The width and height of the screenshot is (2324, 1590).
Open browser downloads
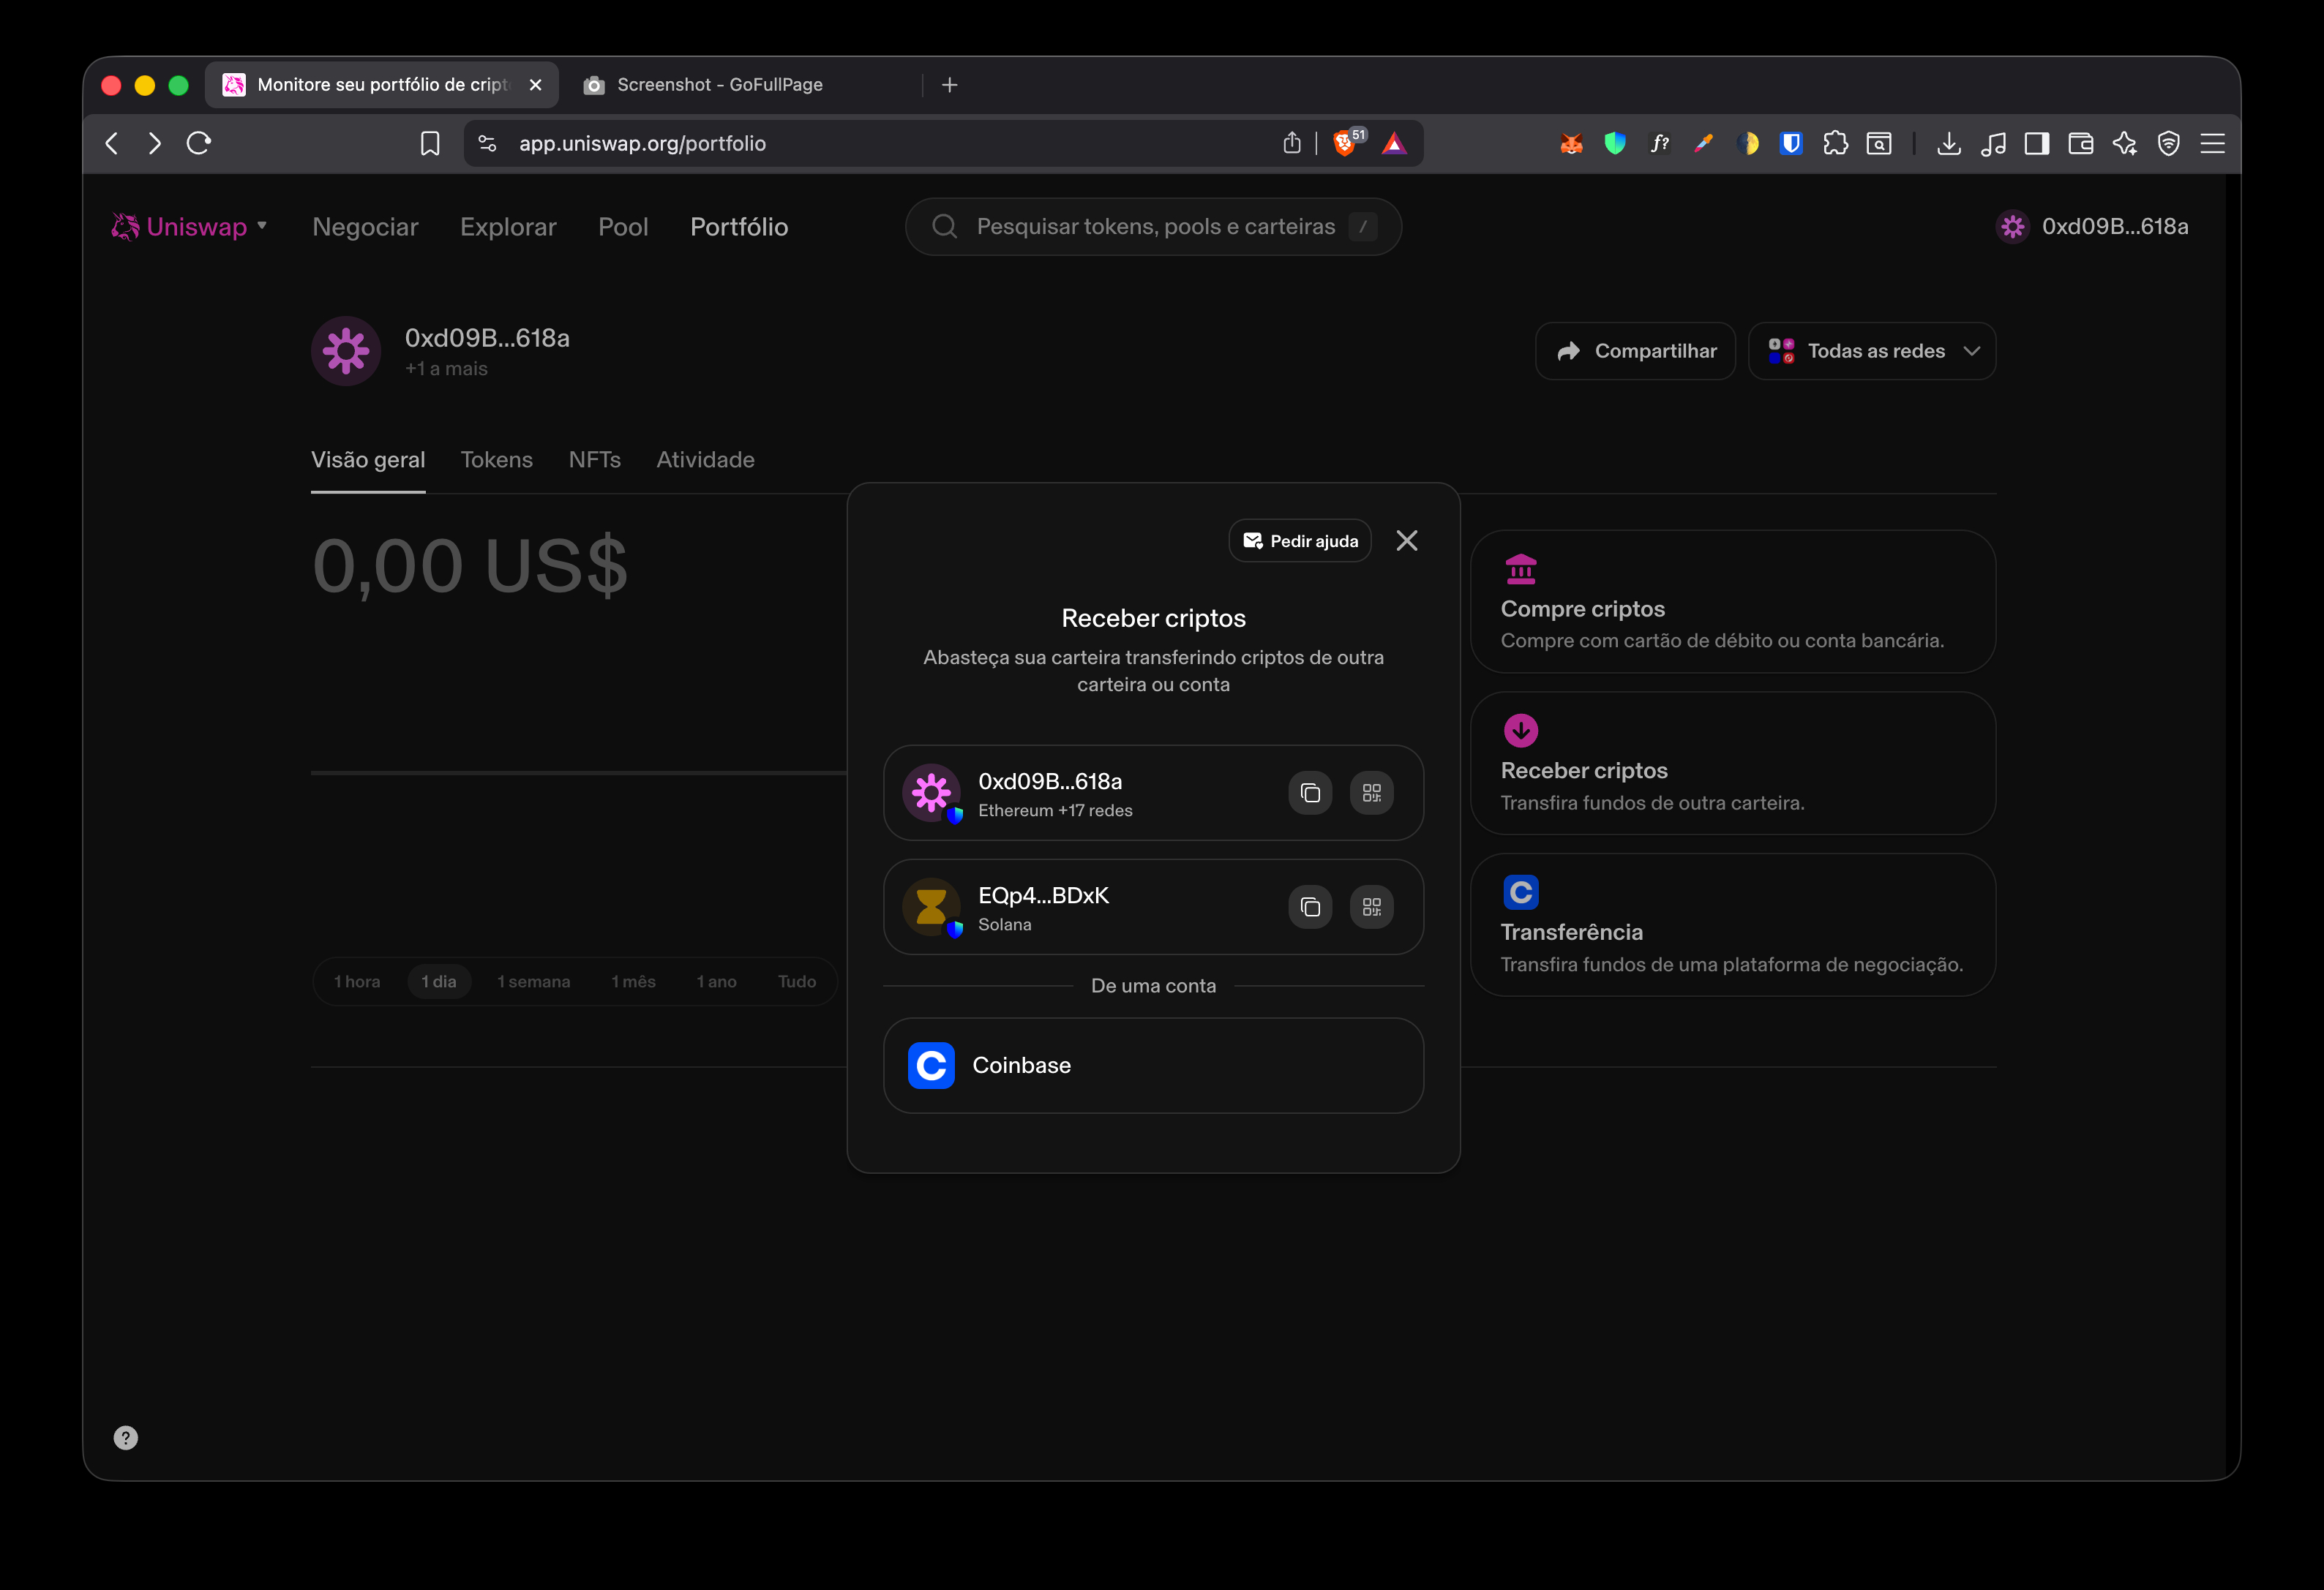click(1949, 144)
